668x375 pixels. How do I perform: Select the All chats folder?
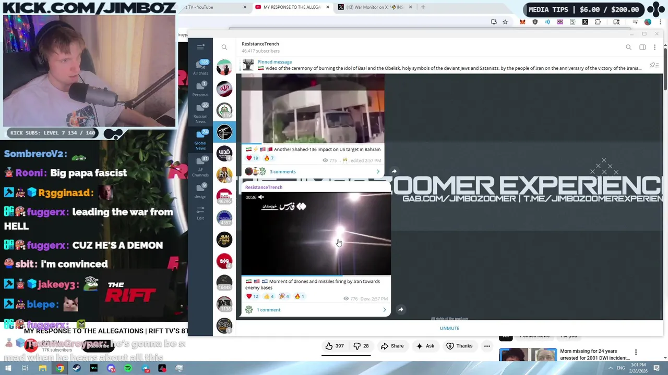coord(200,68)
